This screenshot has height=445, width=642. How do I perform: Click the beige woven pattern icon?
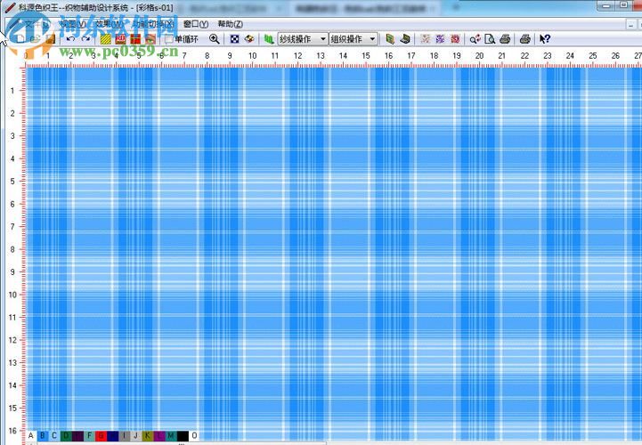(x=426, y=39)
